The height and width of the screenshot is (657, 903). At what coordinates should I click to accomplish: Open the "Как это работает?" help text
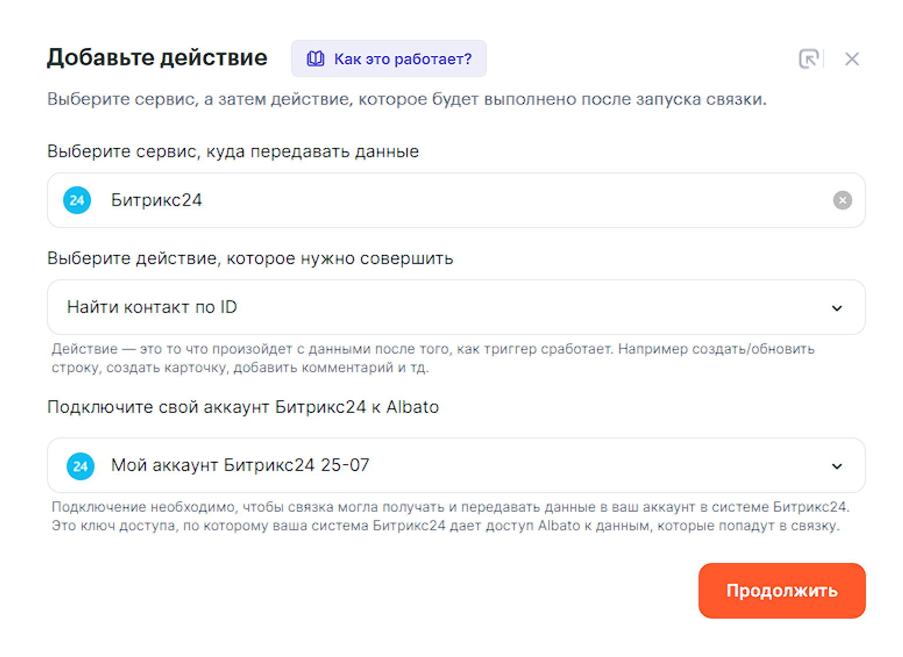(403, 59)
